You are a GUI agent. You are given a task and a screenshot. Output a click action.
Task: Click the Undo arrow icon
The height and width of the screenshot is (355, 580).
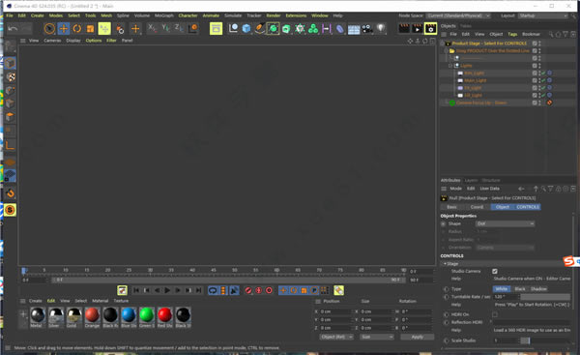coord(13,28)
